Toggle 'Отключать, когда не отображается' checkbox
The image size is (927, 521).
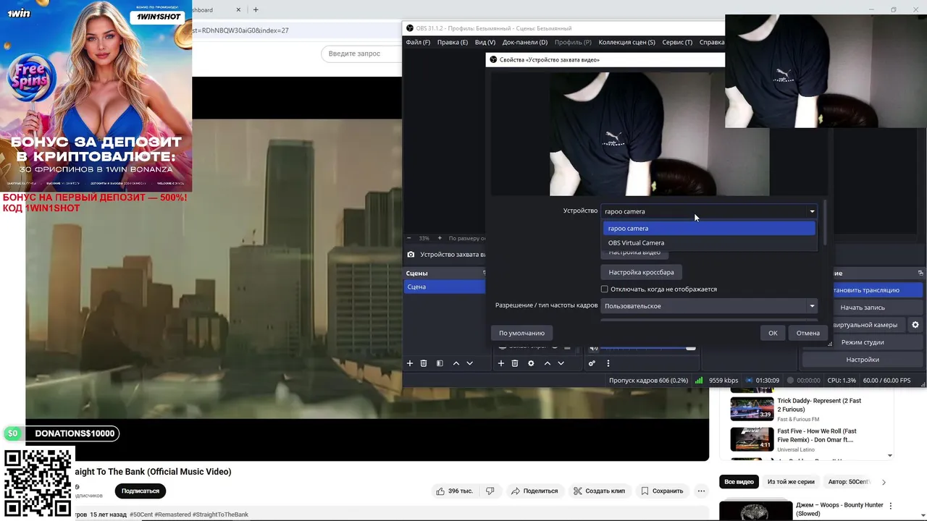[605, 289]
